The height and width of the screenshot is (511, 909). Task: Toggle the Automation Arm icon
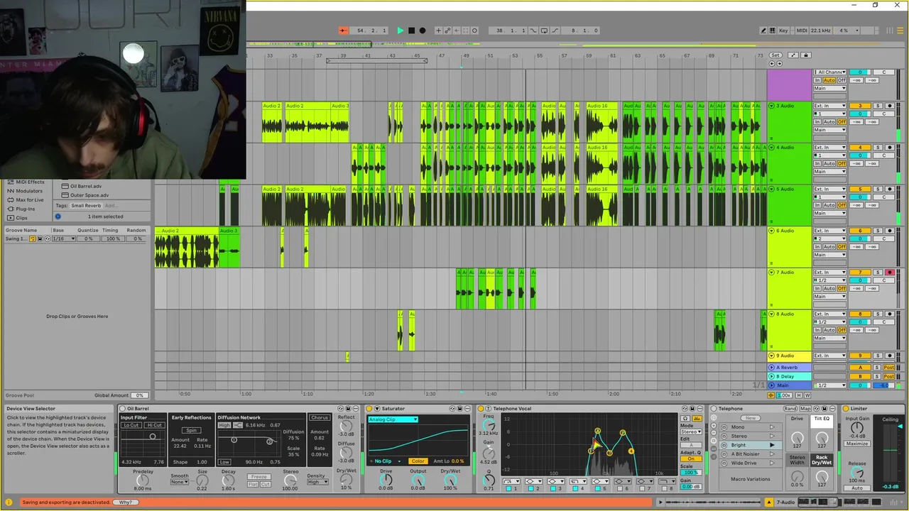coord(447,31)
